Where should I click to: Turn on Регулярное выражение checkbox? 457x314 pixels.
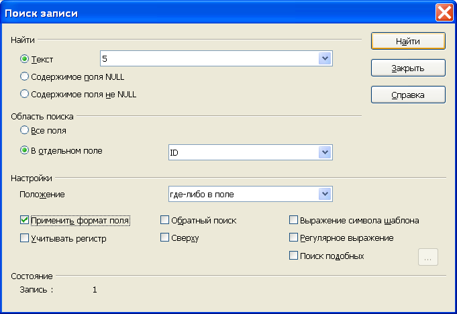click(x=293, y=238)
